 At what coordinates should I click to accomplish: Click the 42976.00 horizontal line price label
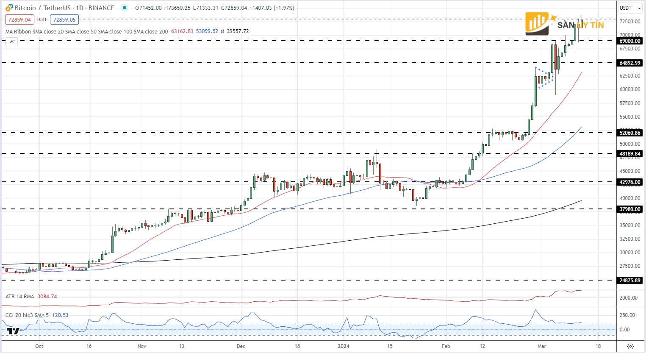click(x=630, y=182)
